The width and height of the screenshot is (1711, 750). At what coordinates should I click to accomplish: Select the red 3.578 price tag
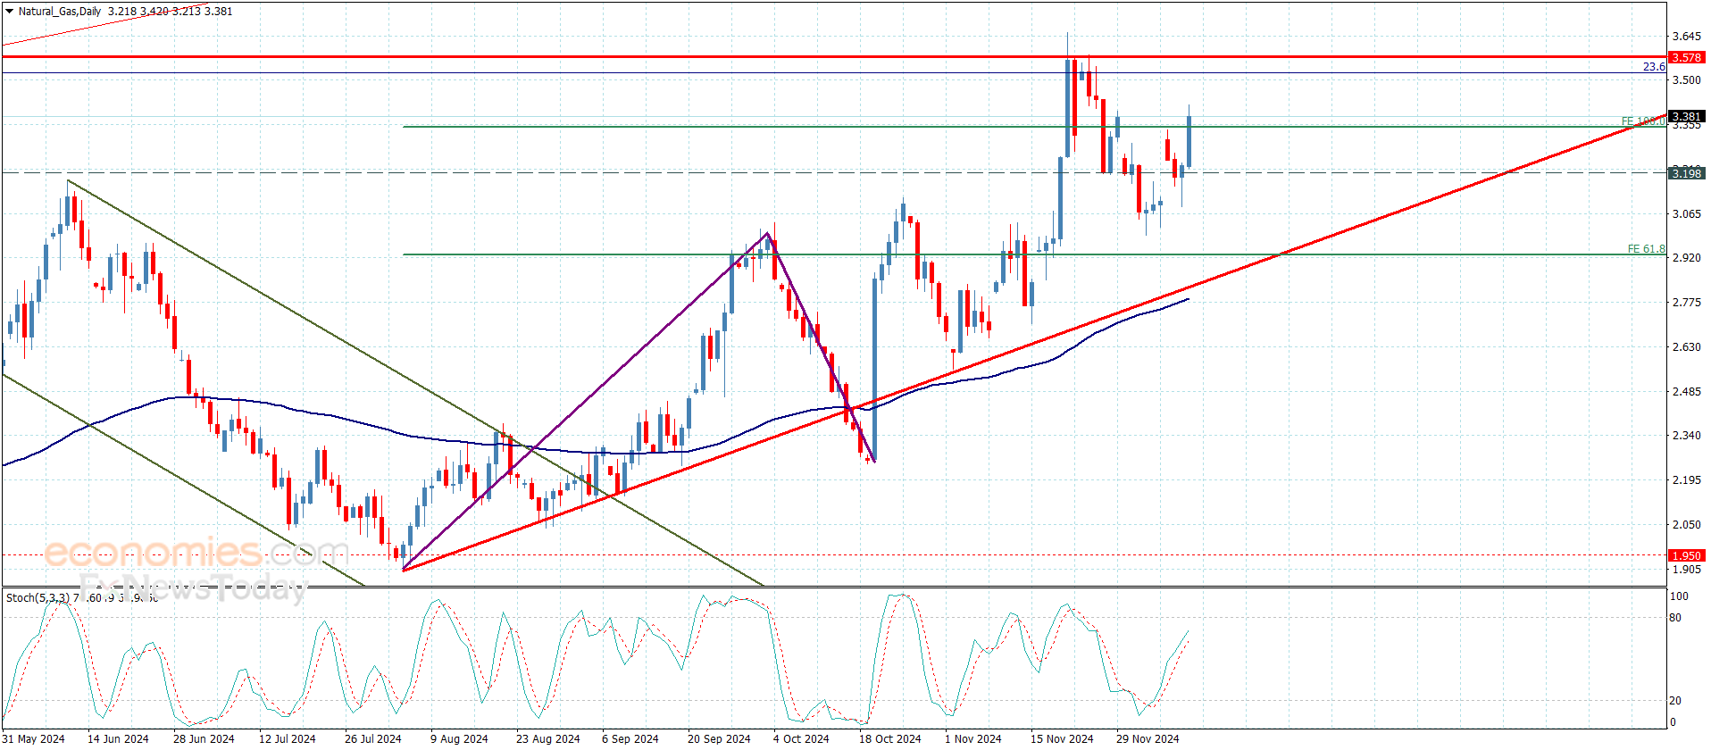pos(1686,57)
